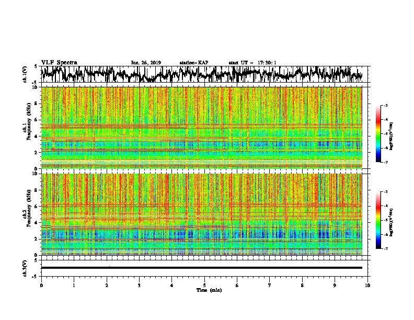
Task: Select the date text "Jan. 26, 2019"
Action: (x=146, y=63)
